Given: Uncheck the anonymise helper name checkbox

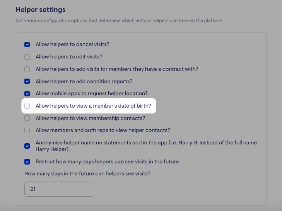Looking at the screenshot, I should [x=27, y=146].
